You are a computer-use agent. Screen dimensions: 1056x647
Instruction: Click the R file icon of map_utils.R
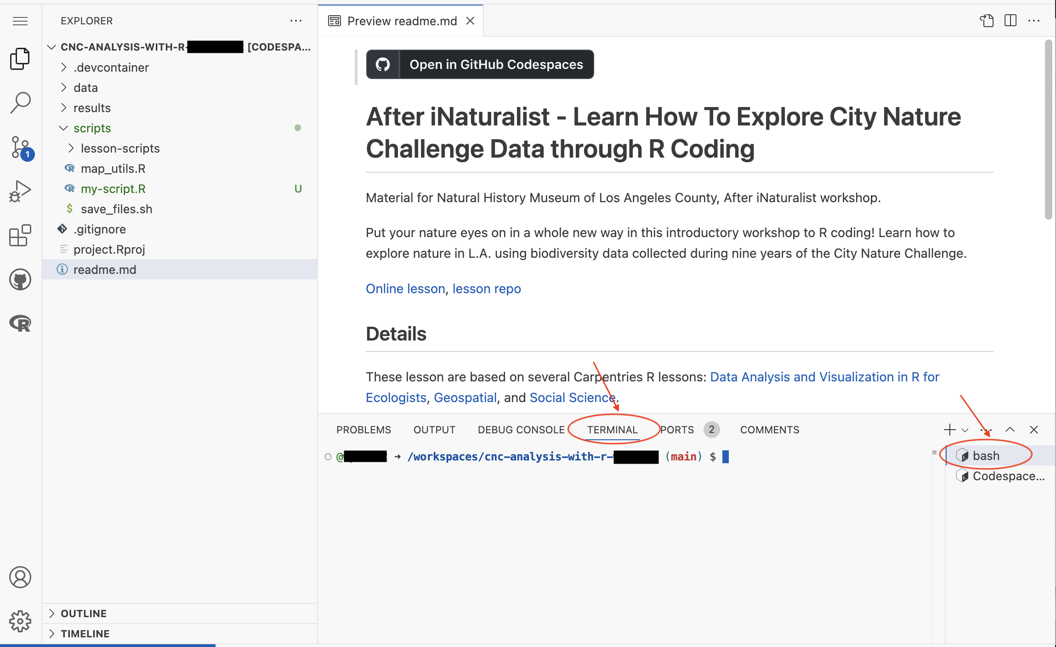pyautogui.click(x=69, y=168)
